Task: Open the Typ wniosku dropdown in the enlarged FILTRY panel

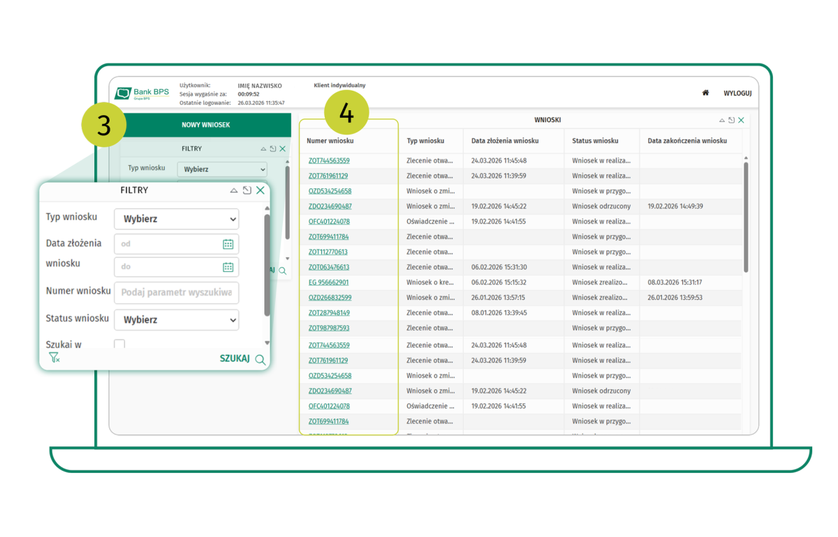Action: click(x=176, y=219)
